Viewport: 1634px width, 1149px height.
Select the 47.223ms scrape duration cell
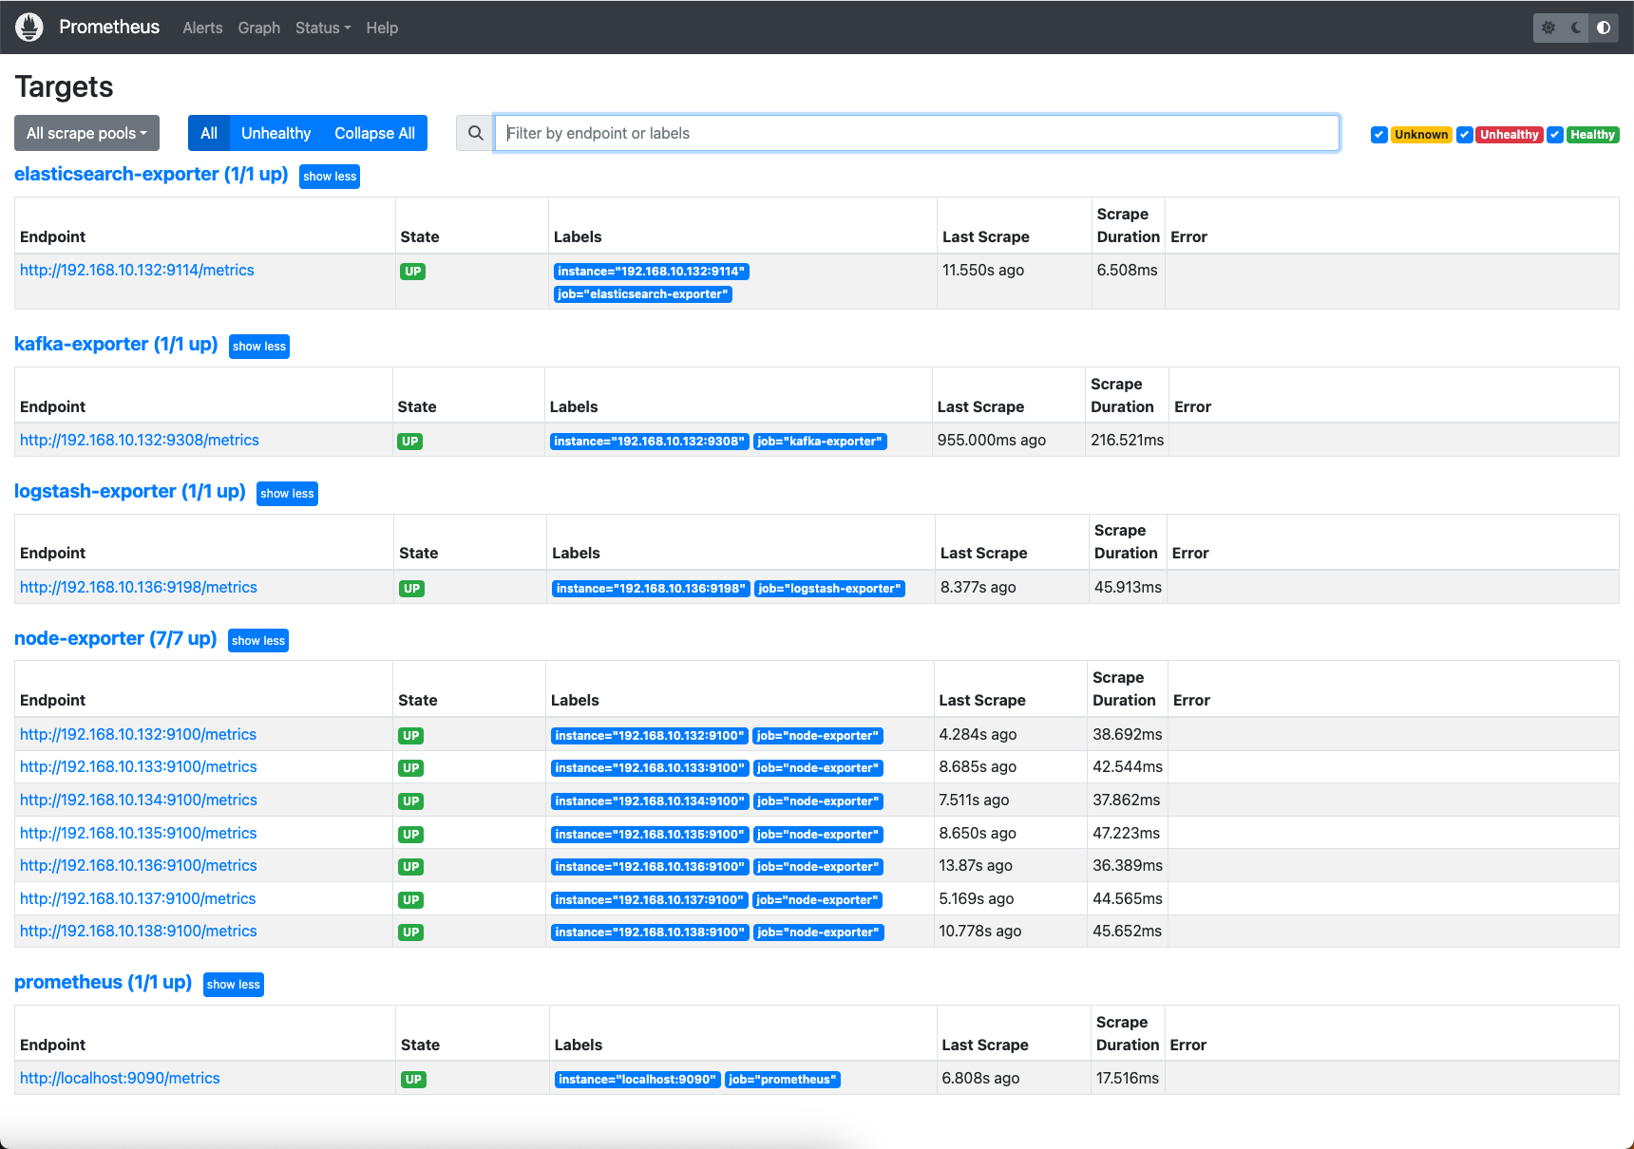(1128, 834)
